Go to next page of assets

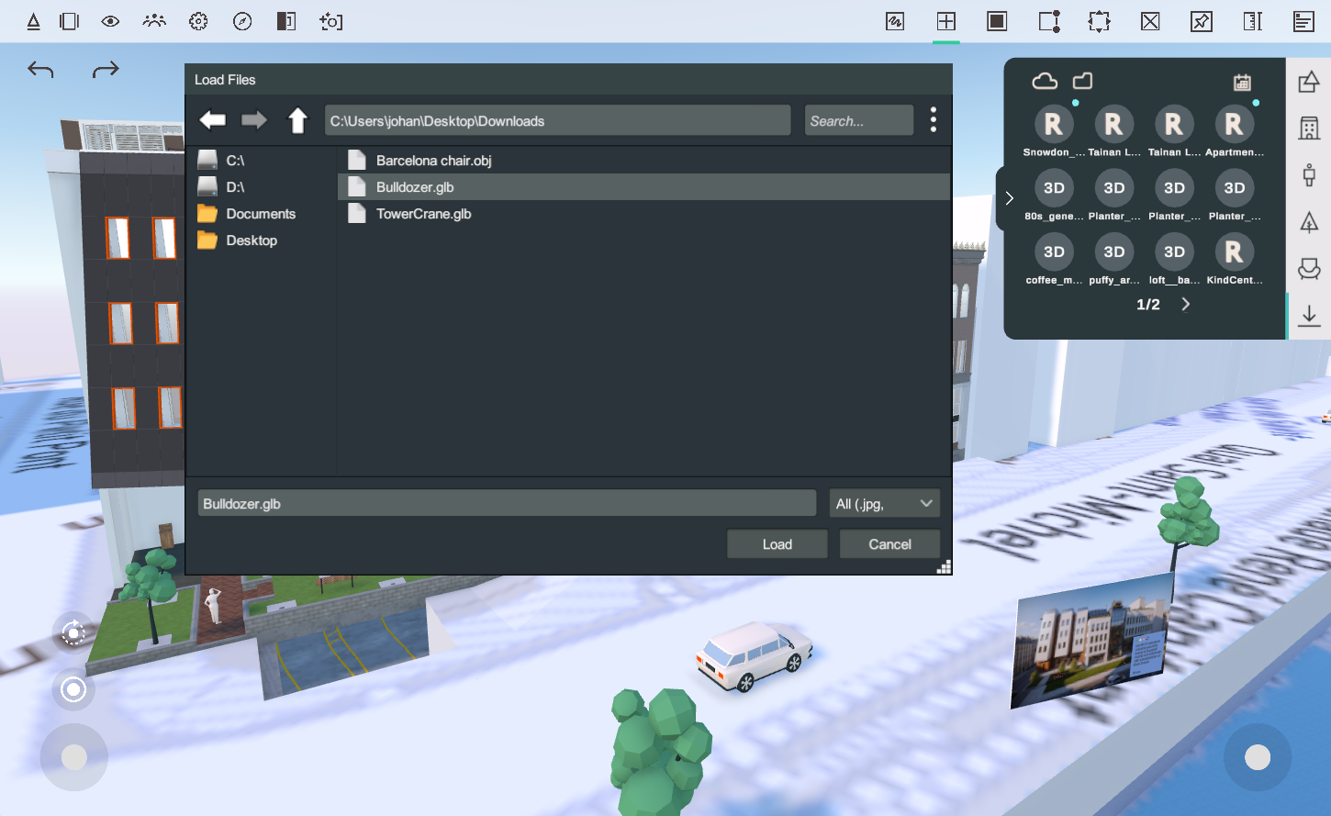tap(1186, 304)
